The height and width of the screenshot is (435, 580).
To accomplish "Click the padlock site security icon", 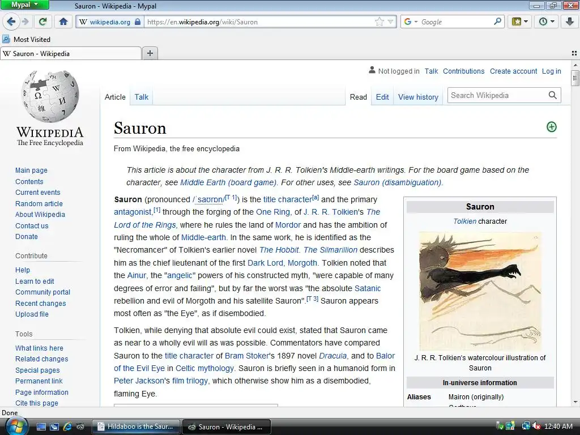I will click(137, 22).
